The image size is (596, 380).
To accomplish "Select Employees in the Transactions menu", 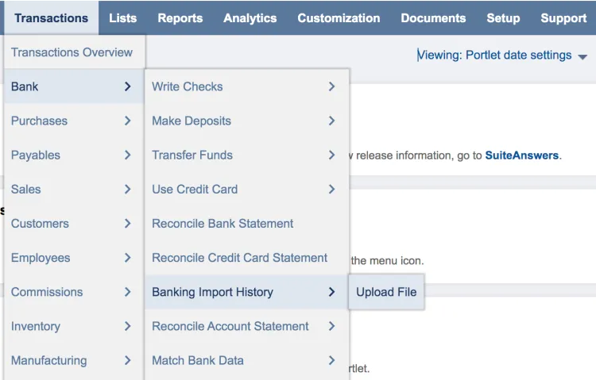I will point(74,257).
